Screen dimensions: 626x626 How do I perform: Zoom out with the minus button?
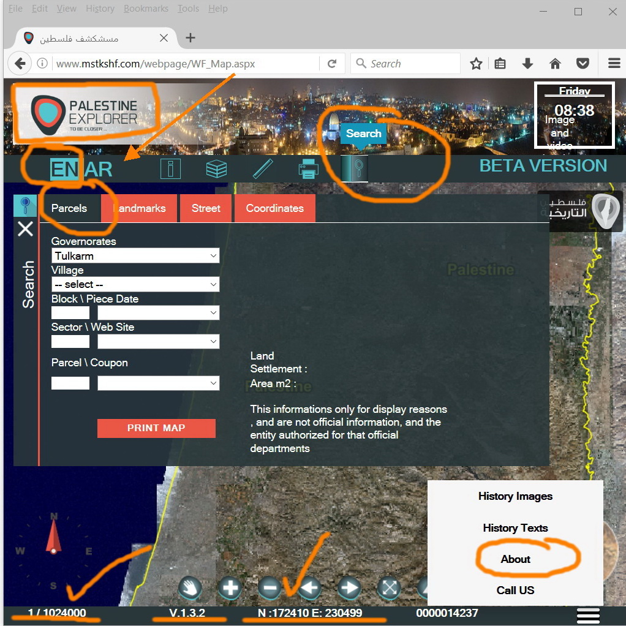coord(270,587)
